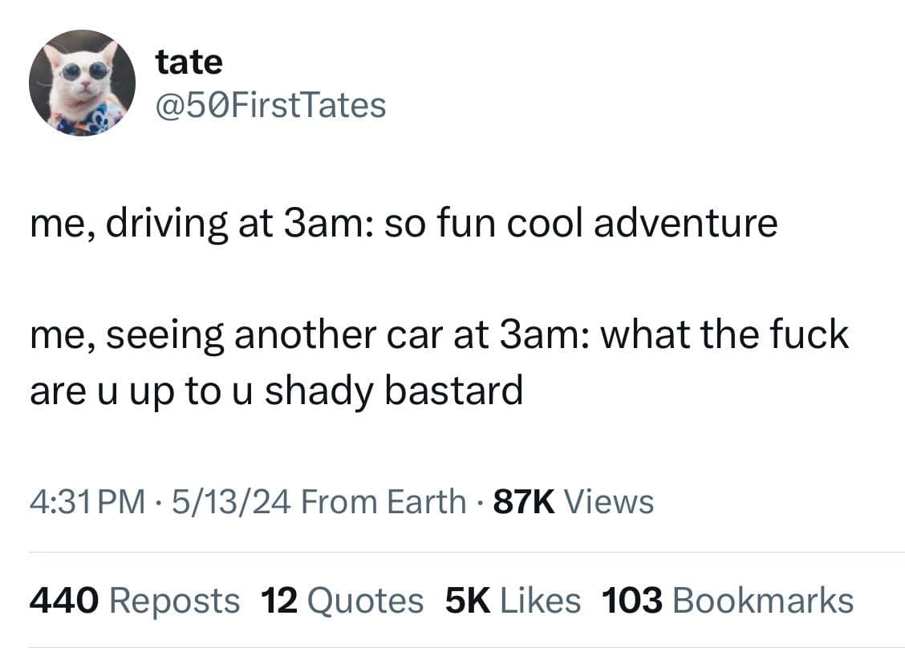Click the first line about driving at 3am
Screen dimensions: 905x660
pos(404,224)
